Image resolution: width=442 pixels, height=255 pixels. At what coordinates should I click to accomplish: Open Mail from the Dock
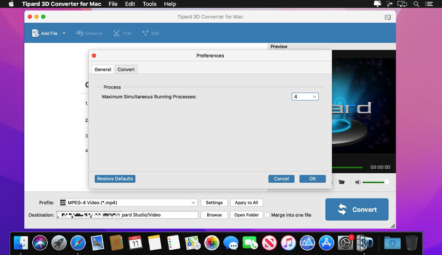pos(97,243)
